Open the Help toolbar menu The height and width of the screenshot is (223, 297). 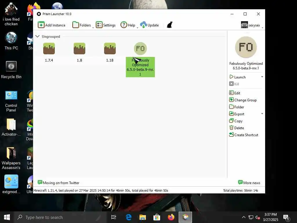(x=129, y=25)
